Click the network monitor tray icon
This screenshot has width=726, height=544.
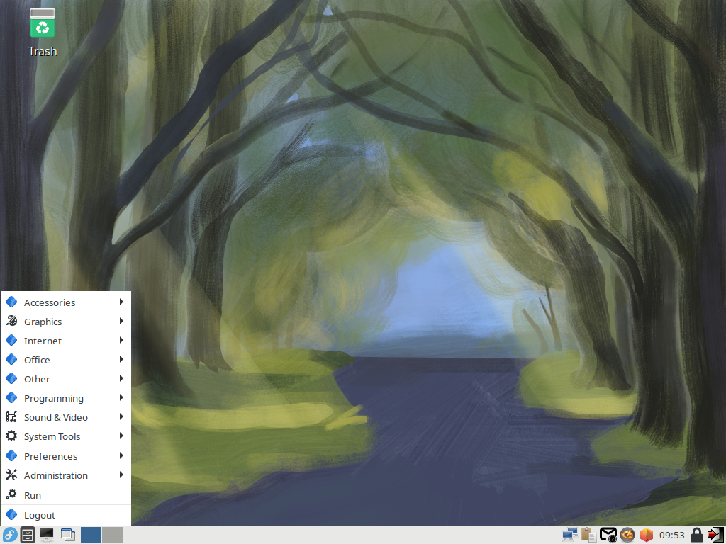(570, 535)
